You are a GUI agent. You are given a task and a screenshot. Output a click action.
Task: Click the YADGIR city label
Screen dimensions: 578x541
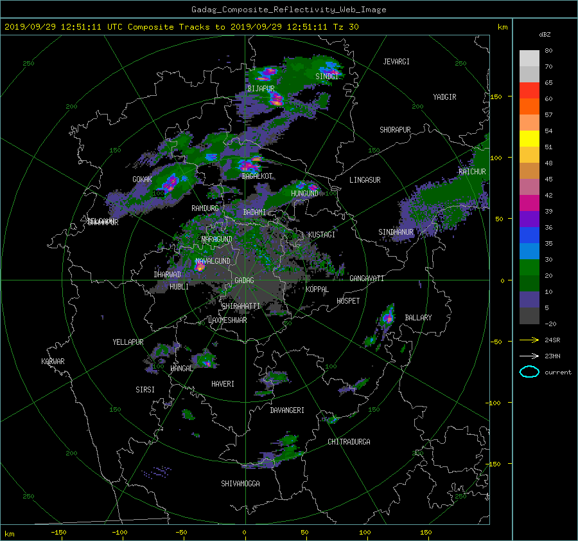444,97
